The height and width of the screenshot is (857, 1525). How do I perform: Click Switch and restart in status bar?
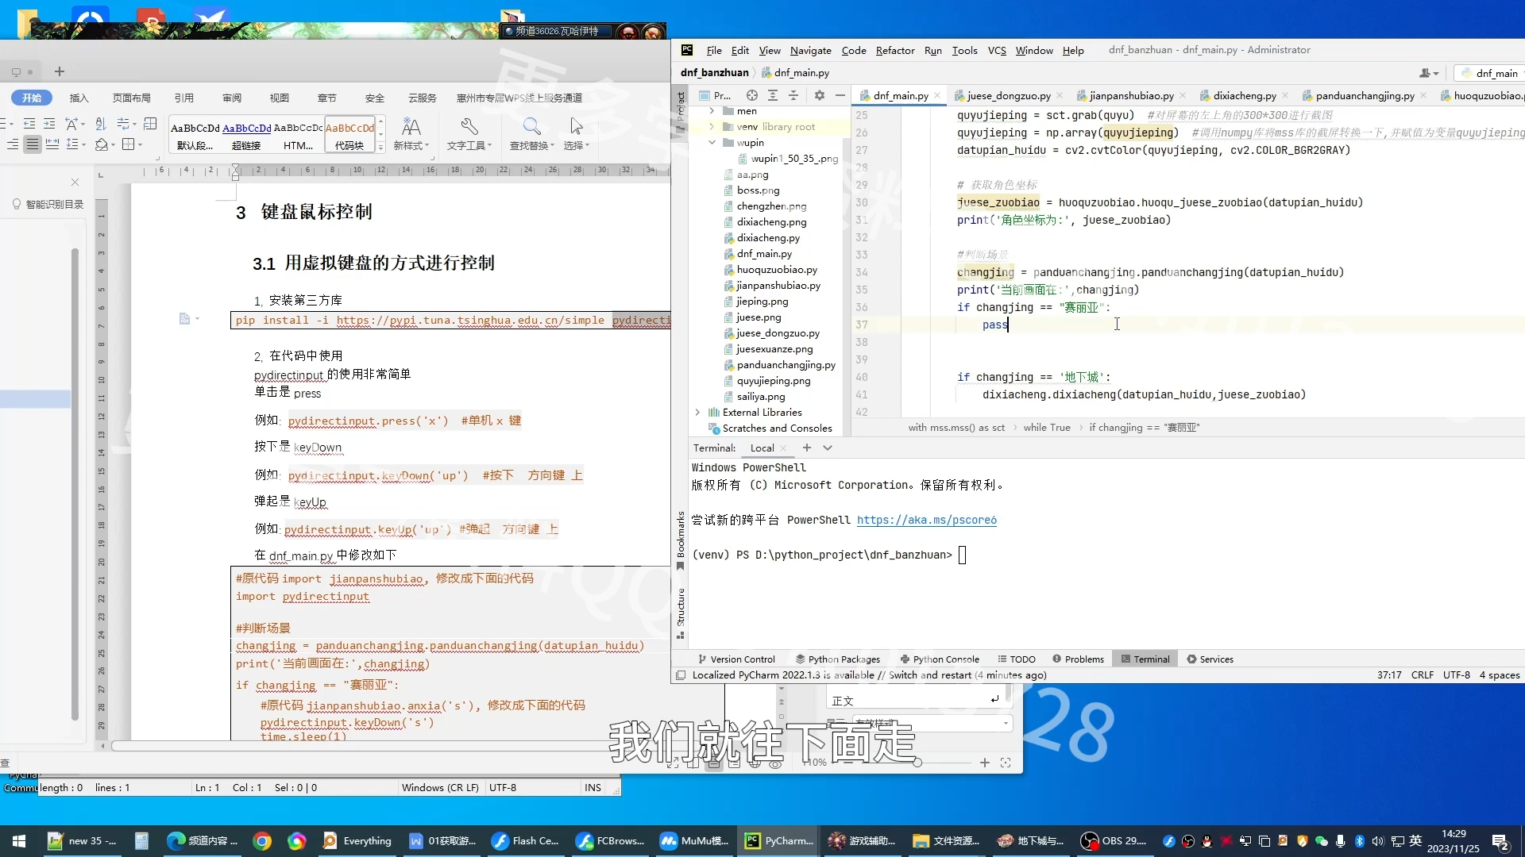click(x=929, y=675)
